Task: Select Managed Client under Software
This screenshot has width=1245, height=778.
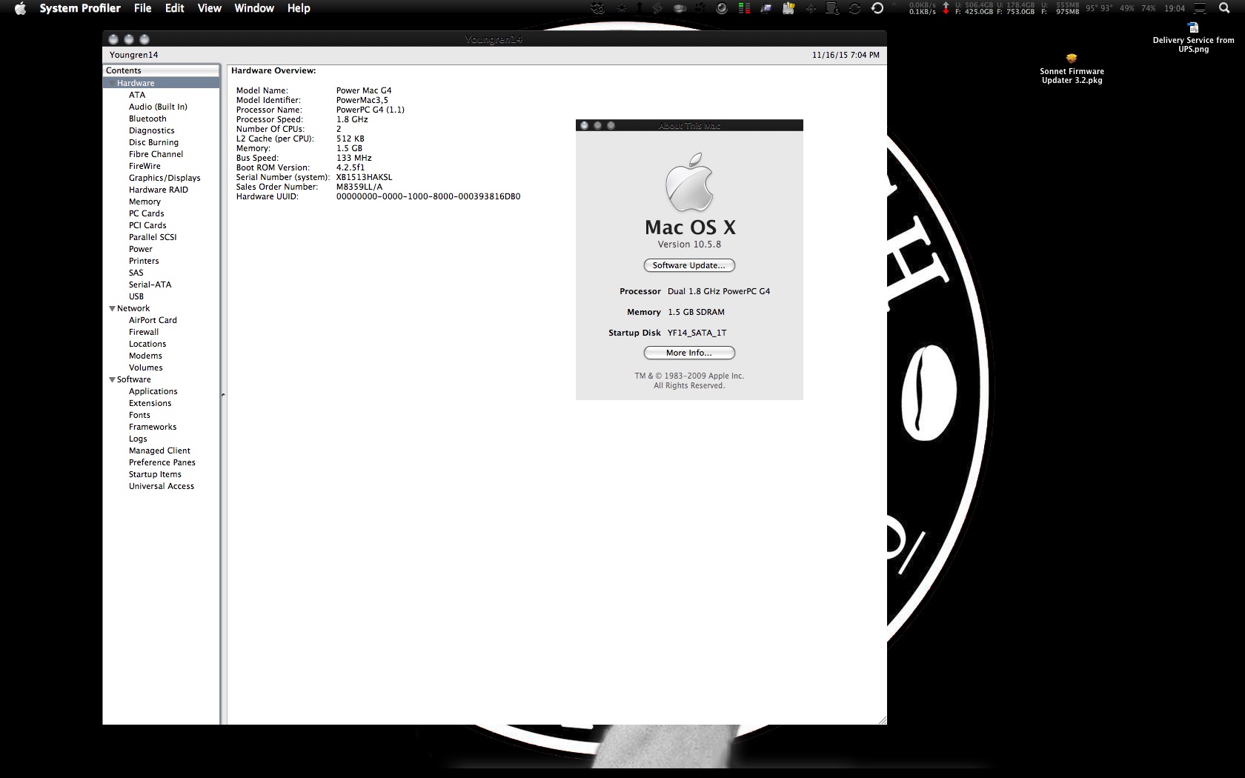Action: (159, 450)
